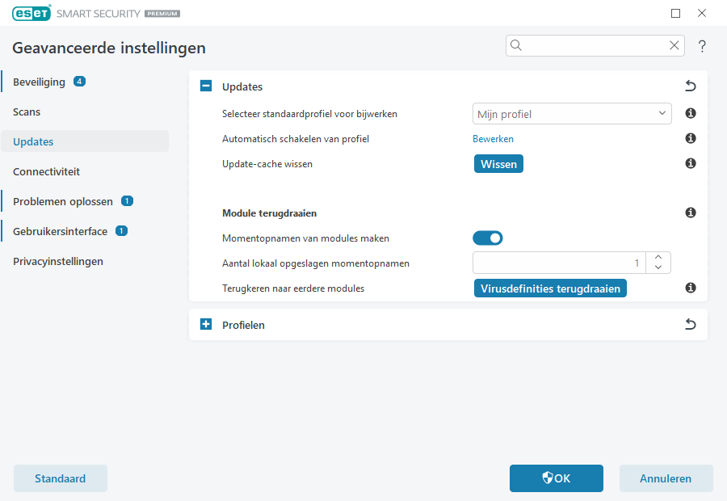Click info icon beside Virusdefinities terugdraaien
Screen dimensions: 727x501
click(691, 288)
